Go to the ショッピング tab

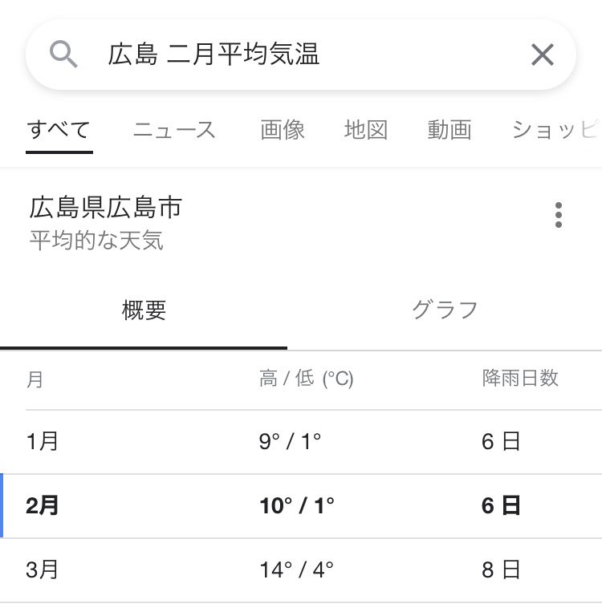(555, 130)
